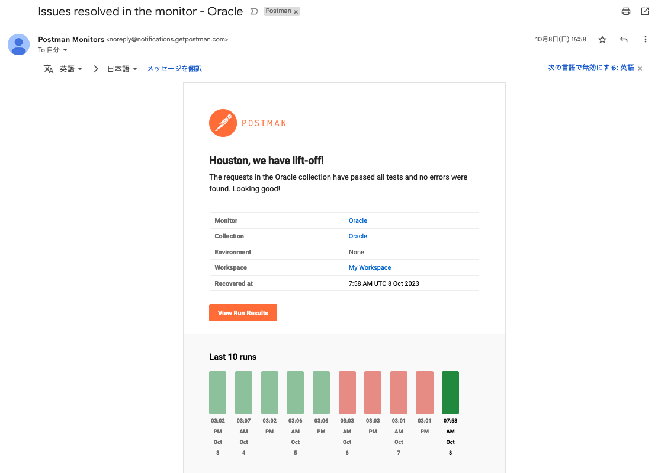Expand the 'To 自分' recipient details
Viewport: 658px width, 473px height.
pos(65,50)
